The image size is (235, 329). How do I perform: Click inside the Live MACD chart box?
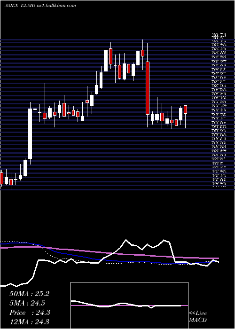tap(129, 305)
